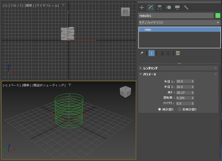Toggle the Pin Stack icon
222x161 pixels.
tap(142, 53)
